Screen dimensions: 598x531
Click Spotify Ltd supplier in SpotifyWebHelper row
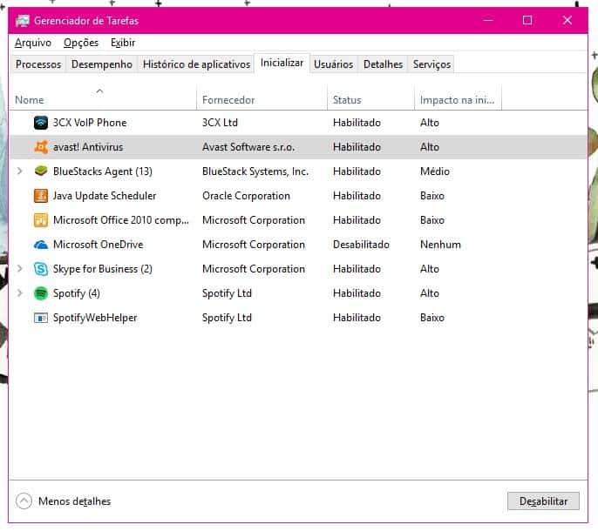[x=227, y=318]
